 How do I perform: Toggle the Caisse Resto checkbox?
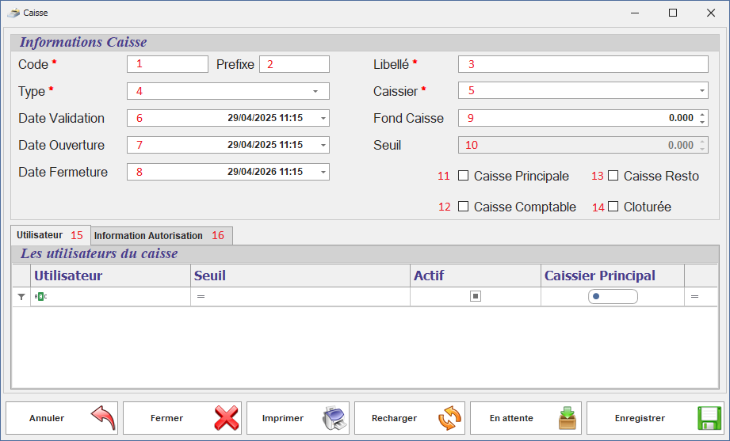[613, 176]
